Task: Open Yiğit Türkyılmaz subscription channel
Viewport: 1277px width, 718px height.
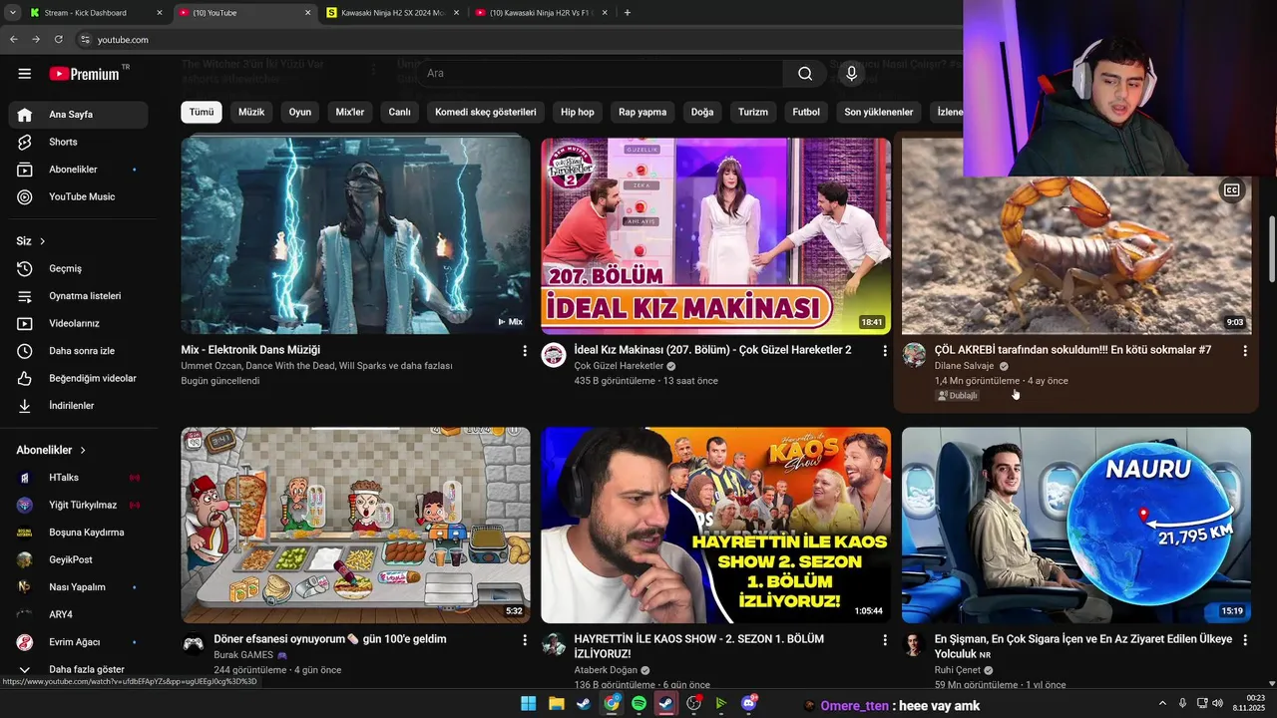Action: [x=78, y=506]
